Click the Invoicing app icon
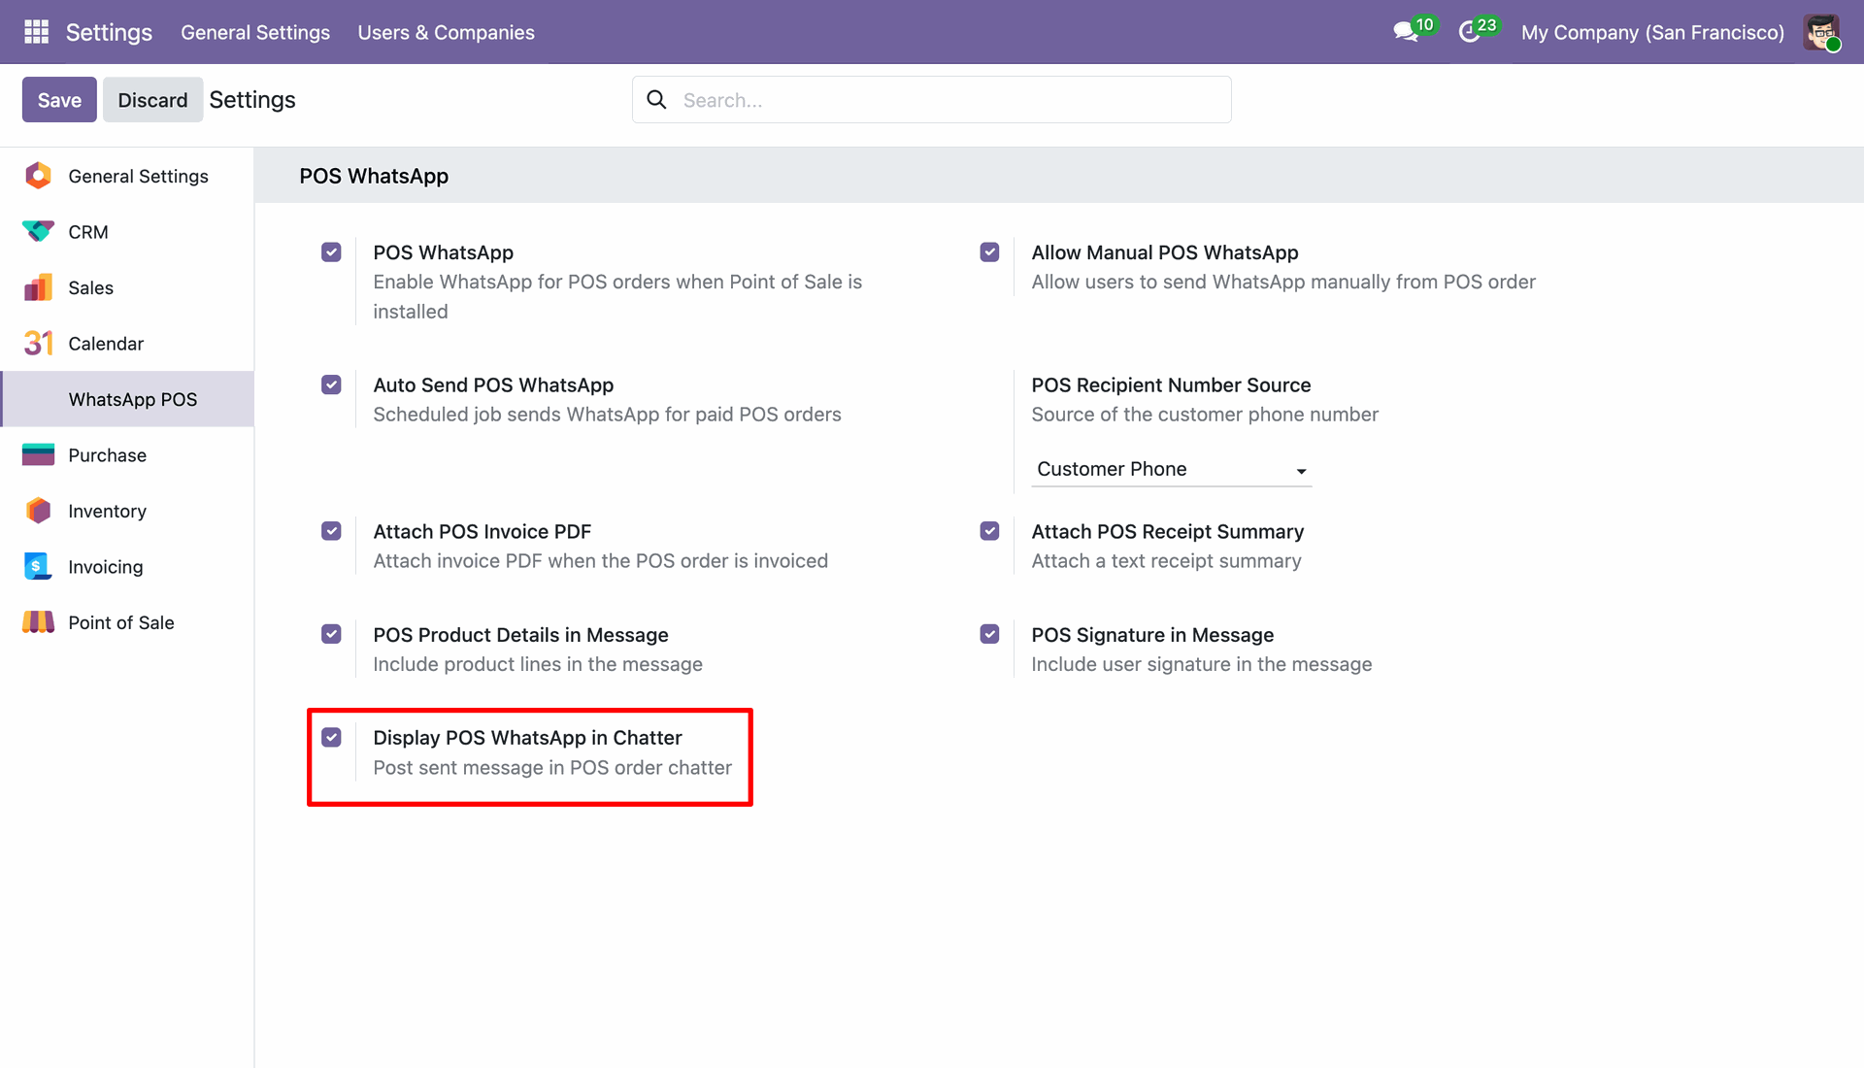This screenshot has height=1068, width=1864. point(38,567)
